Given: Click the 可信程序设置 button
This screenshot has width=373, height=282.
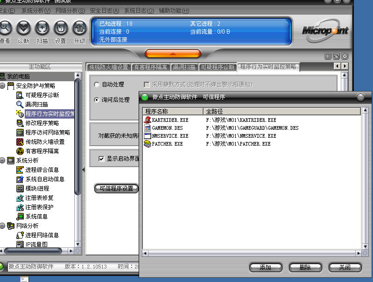Looking at the screenshot, I should [x=116, y=189].
